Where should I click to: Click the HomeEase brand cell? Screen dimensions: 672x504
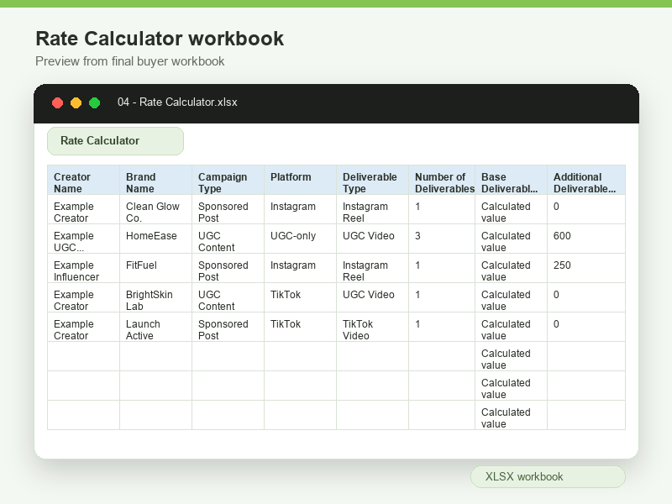155,239
